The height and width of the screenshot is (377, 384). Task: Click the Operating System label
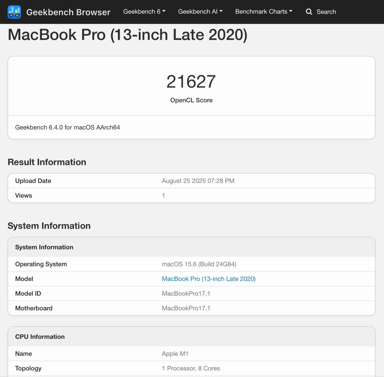pyautogui.click(x=41, y=264)
